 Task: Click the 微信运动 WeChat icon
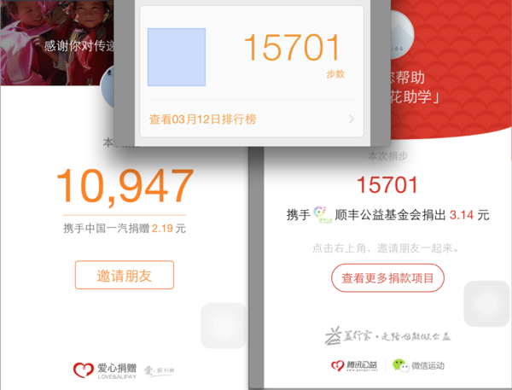tap(401, 365)
